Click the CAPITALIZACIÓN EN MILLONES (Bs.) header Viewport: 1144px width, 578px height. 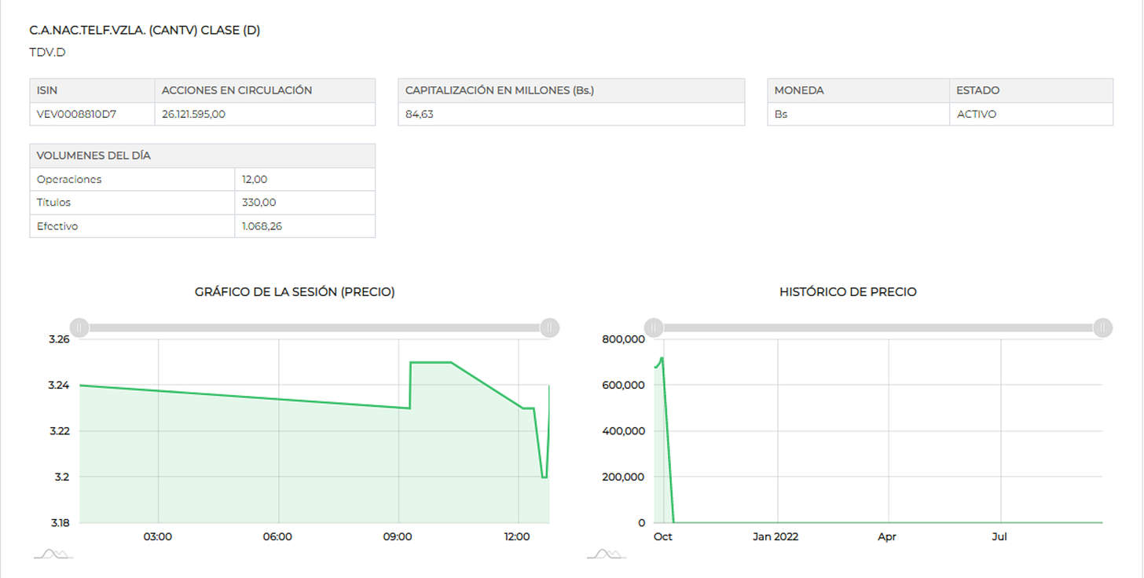[x=500, y=90]
